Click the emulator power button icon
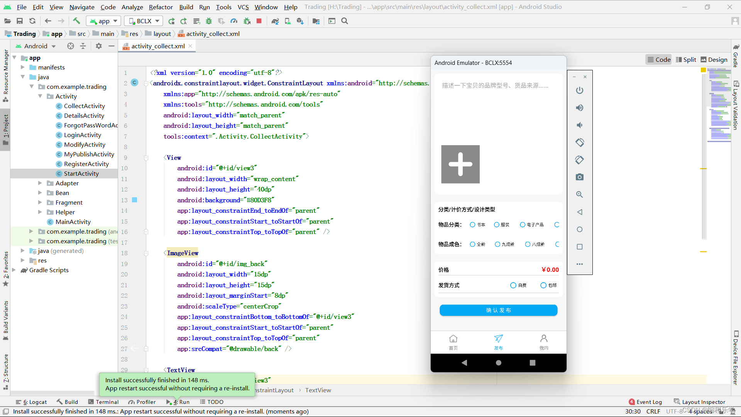 tap(579, 90)
